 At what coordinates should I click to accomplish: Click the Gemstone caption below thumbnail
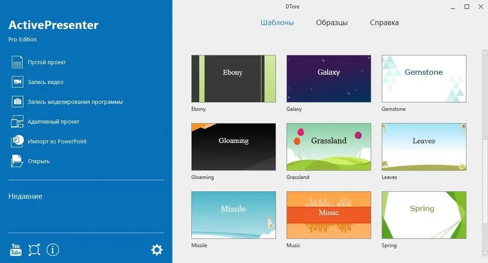point(393,109)
